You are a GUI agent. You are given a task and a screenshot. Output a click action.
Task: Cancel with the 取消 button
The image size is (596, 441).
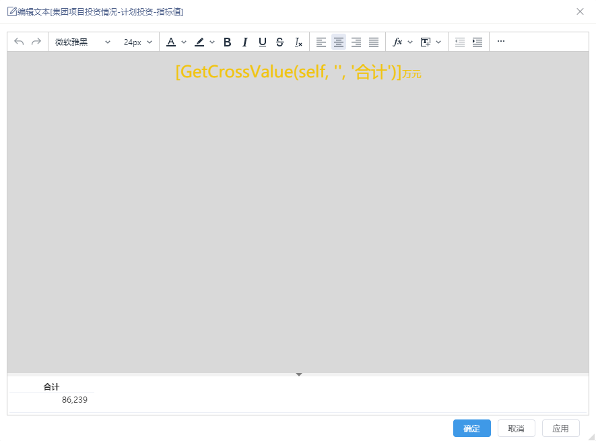click(x=516, y=428)
